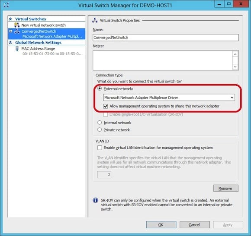Screen dimensions: 251x236
Task: Click the Virtual Switch Properties header icon
Action: (95, 21)
